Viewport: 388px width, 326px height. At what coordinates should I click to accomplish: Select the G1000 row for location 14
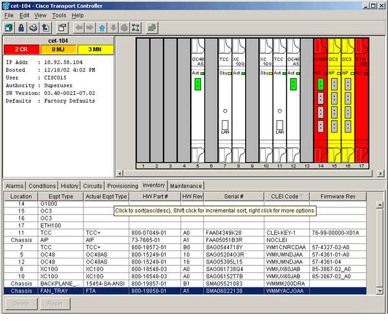pos(185,204)
